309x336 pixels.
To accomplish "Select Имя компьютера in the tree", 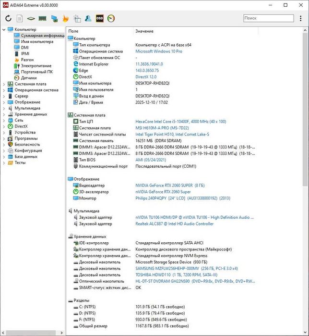I will click(37, 41).
